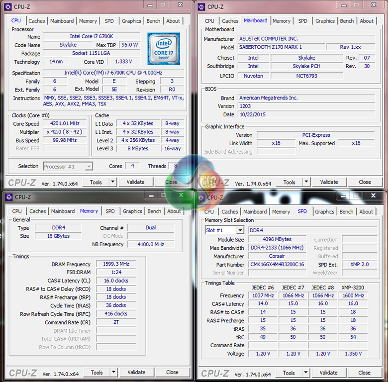Viewport: 388px width, 382px height.
Task: Open Caches tab in SPD window
Action: [230, 212]
